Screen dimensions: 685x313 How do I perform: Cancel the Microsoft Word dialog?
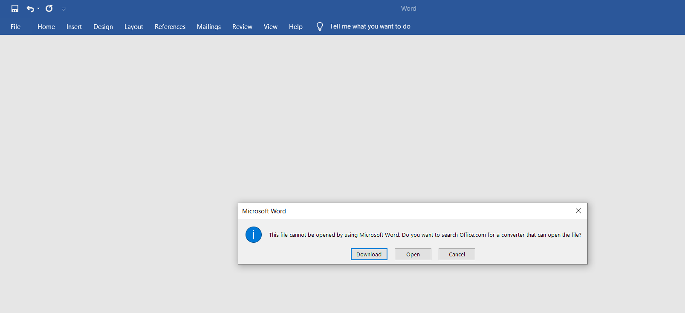click(457, 254)
